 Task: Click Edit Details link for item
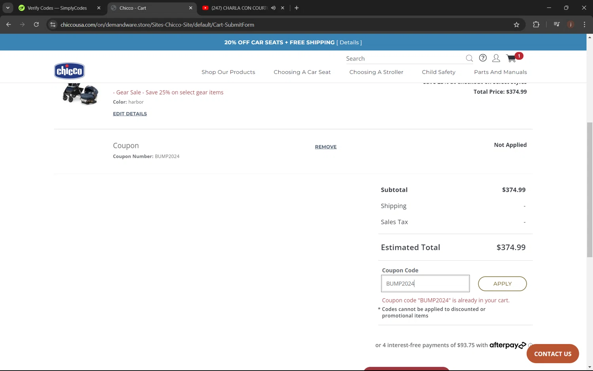tap(130, 114)
